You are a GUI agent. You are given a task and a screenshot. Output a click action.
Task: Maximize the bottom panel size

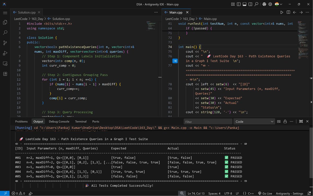301,122
